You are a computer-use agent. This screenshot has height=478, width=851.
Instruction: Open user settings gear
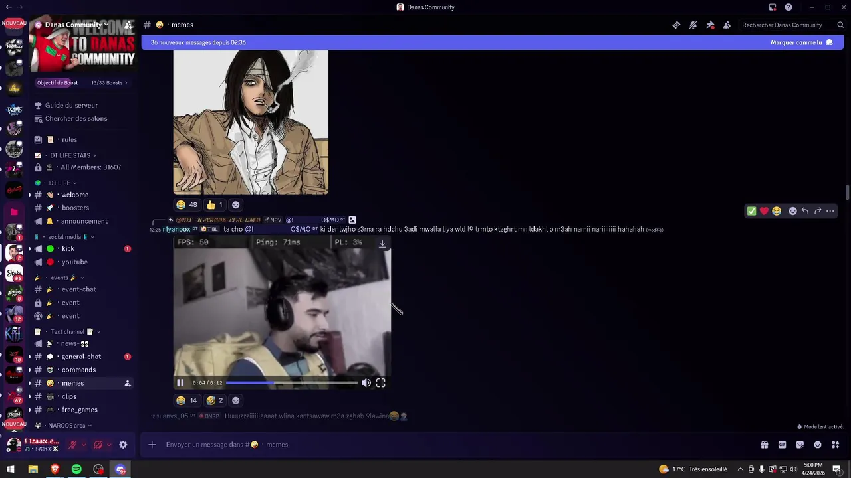pyautogui.click(x=123, y=445)
